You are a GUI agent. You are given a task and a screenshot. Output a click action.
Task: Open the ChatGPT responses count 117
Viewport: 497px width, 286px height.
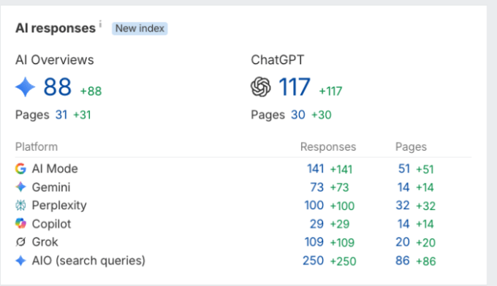click(294, 87)
